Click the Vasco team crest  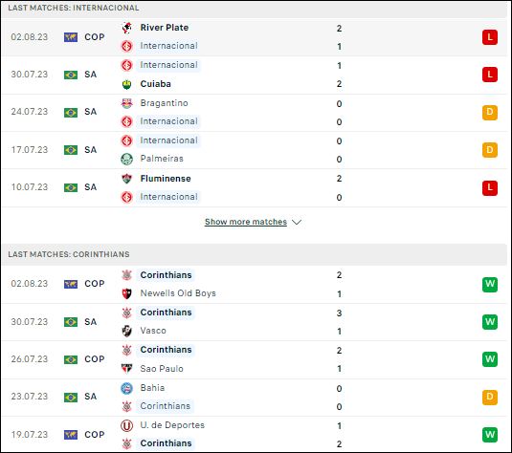[126, 331]
